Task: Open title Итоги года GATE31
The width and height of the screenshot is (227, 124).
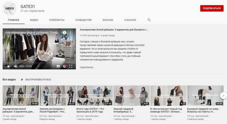Action: point(90,110)
